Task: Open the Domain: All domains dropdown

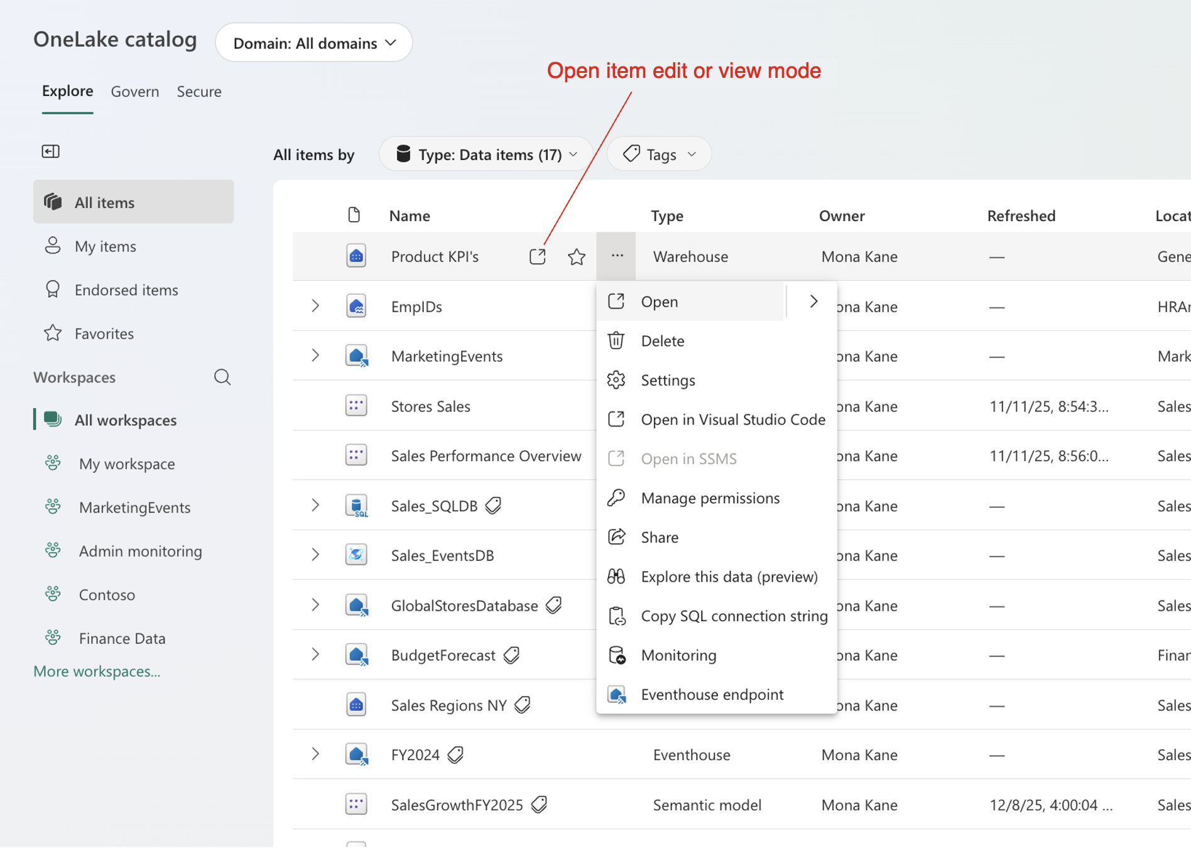Action: (314, 43)
